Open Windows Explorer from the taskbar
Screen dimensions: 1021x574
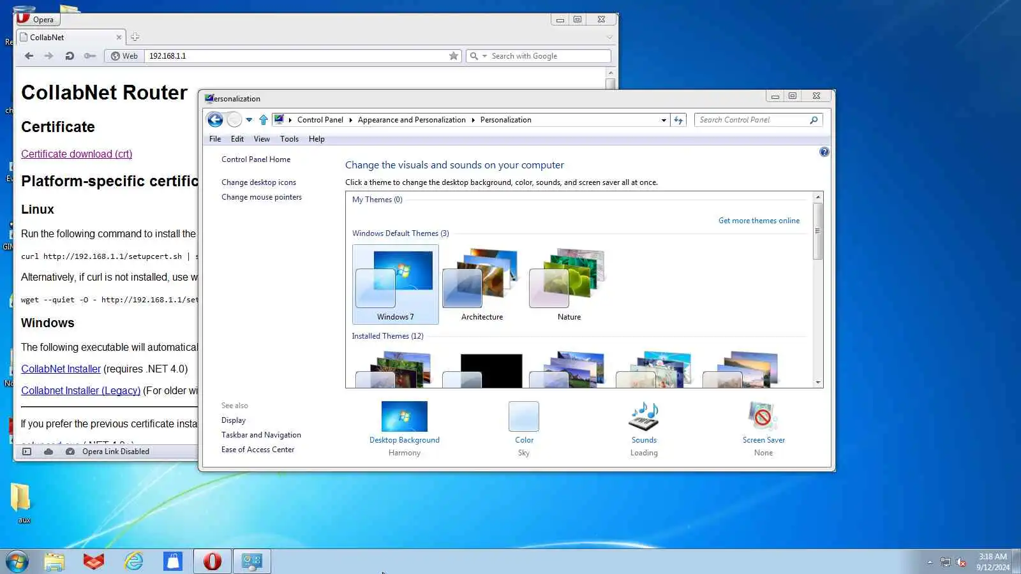tap(55, 561)
